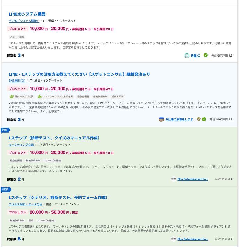Screen dimensions: 239x247
Task: Click お仕事の依頼をします avatar thumbnail
Action: point(161,119)
